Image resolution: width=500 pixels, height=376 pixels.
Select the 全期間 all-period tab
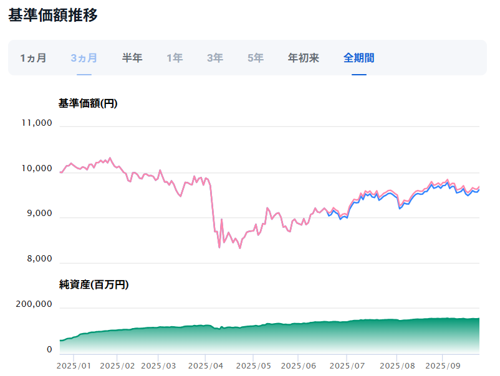(x=358, y=58)
